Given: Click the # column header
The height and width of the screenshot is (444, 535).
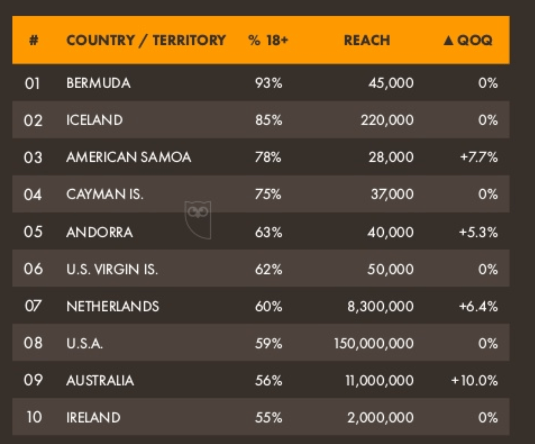Looking at the screenshot, I should tap(34, 40).
